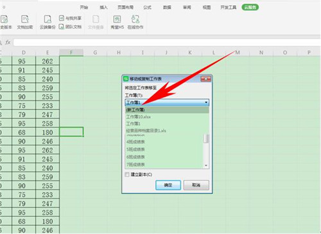321x234 pixels.
Task: Click the 文档加密 document encryption icon
Action: coord(25,19)
